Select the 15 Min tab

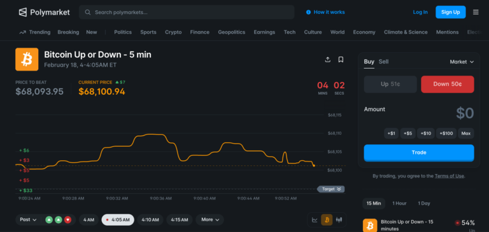point(374,203)
